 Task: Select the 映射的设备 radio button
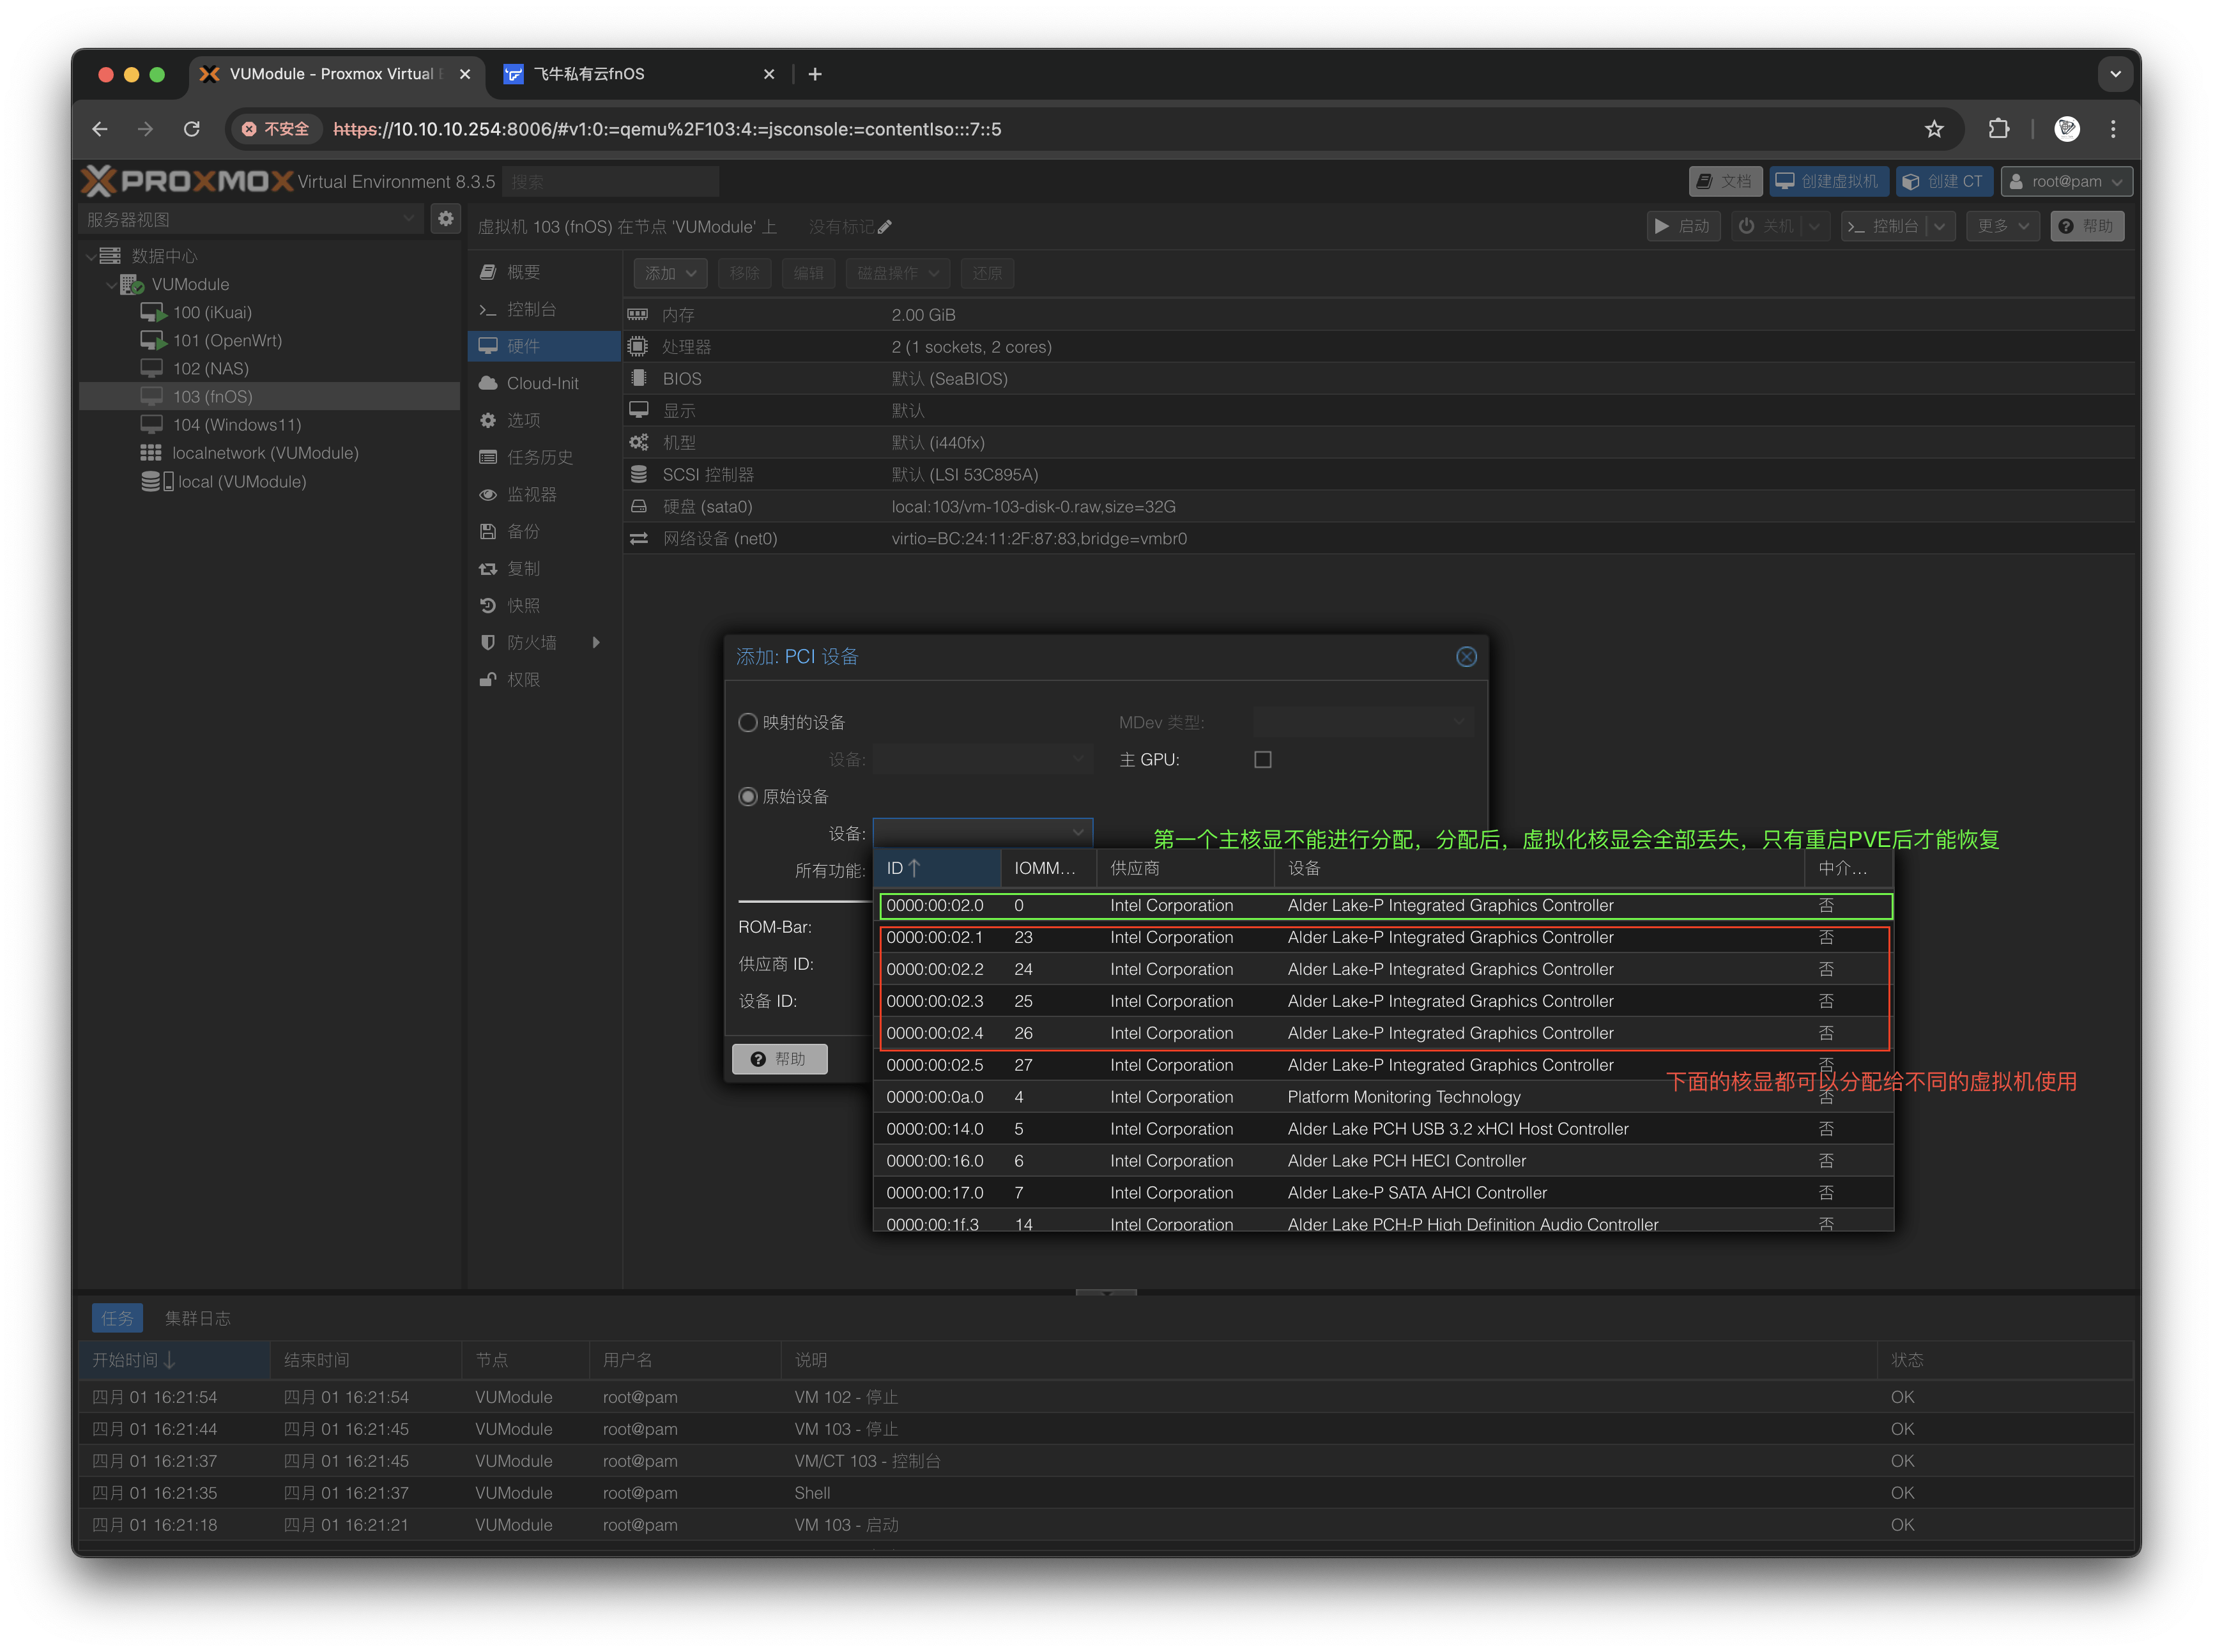tap(748, 722)
